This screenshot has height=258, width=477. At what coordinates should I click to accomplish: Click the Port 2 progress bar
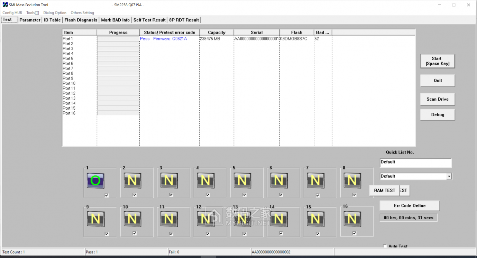pyautogui.click(x=118, y=44)
